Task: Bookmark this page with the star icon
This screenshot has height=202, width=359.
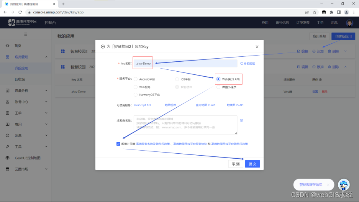Action: [x=315, y=12]
